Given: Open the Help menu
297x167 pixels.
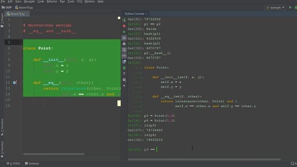Looking at the screenshot, I should click(x=100, y=1).
